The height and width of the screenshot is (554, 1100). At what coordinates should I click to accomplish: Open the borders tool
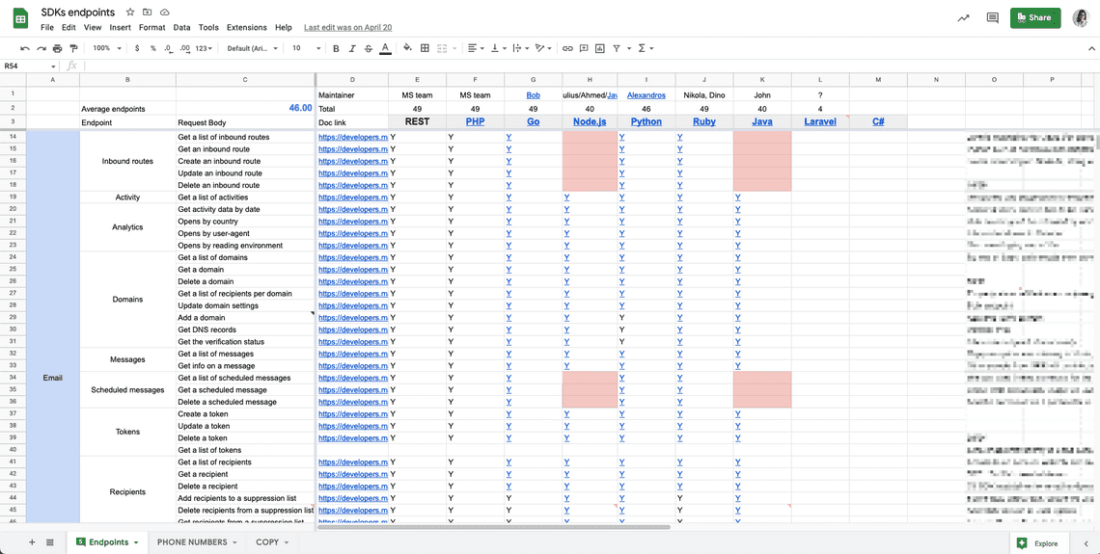click(425, 48)
